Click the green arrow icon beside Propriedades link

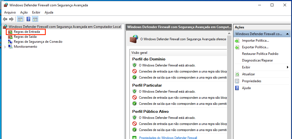click(134, 138)
